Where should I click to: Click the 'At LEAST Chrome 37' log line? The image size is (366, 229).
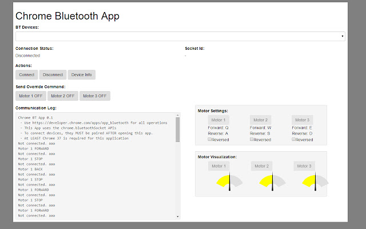(74, 139)
